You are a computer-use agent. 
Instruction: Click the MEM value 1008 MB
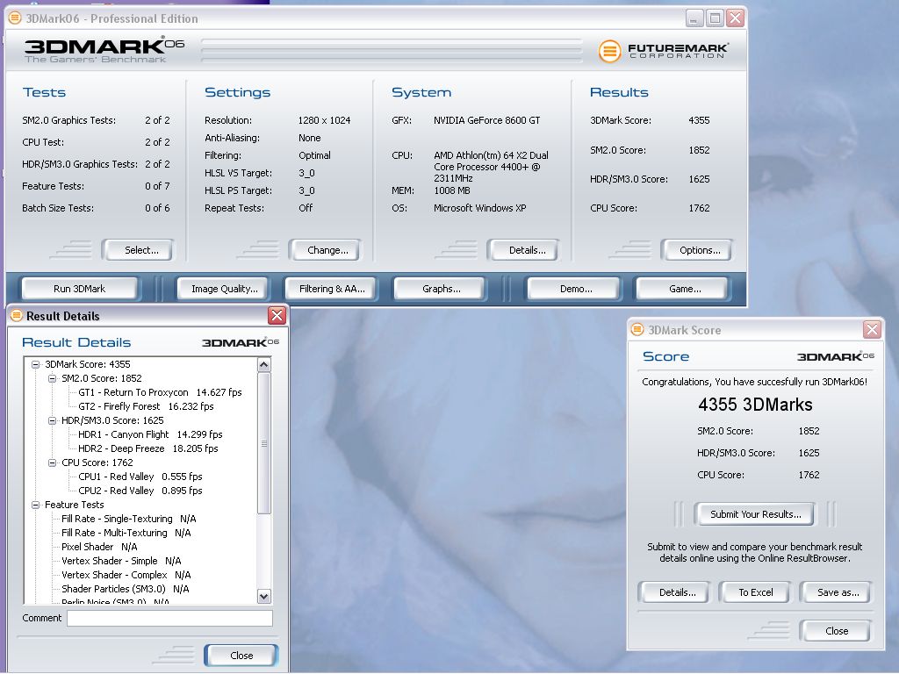point(452,190)
